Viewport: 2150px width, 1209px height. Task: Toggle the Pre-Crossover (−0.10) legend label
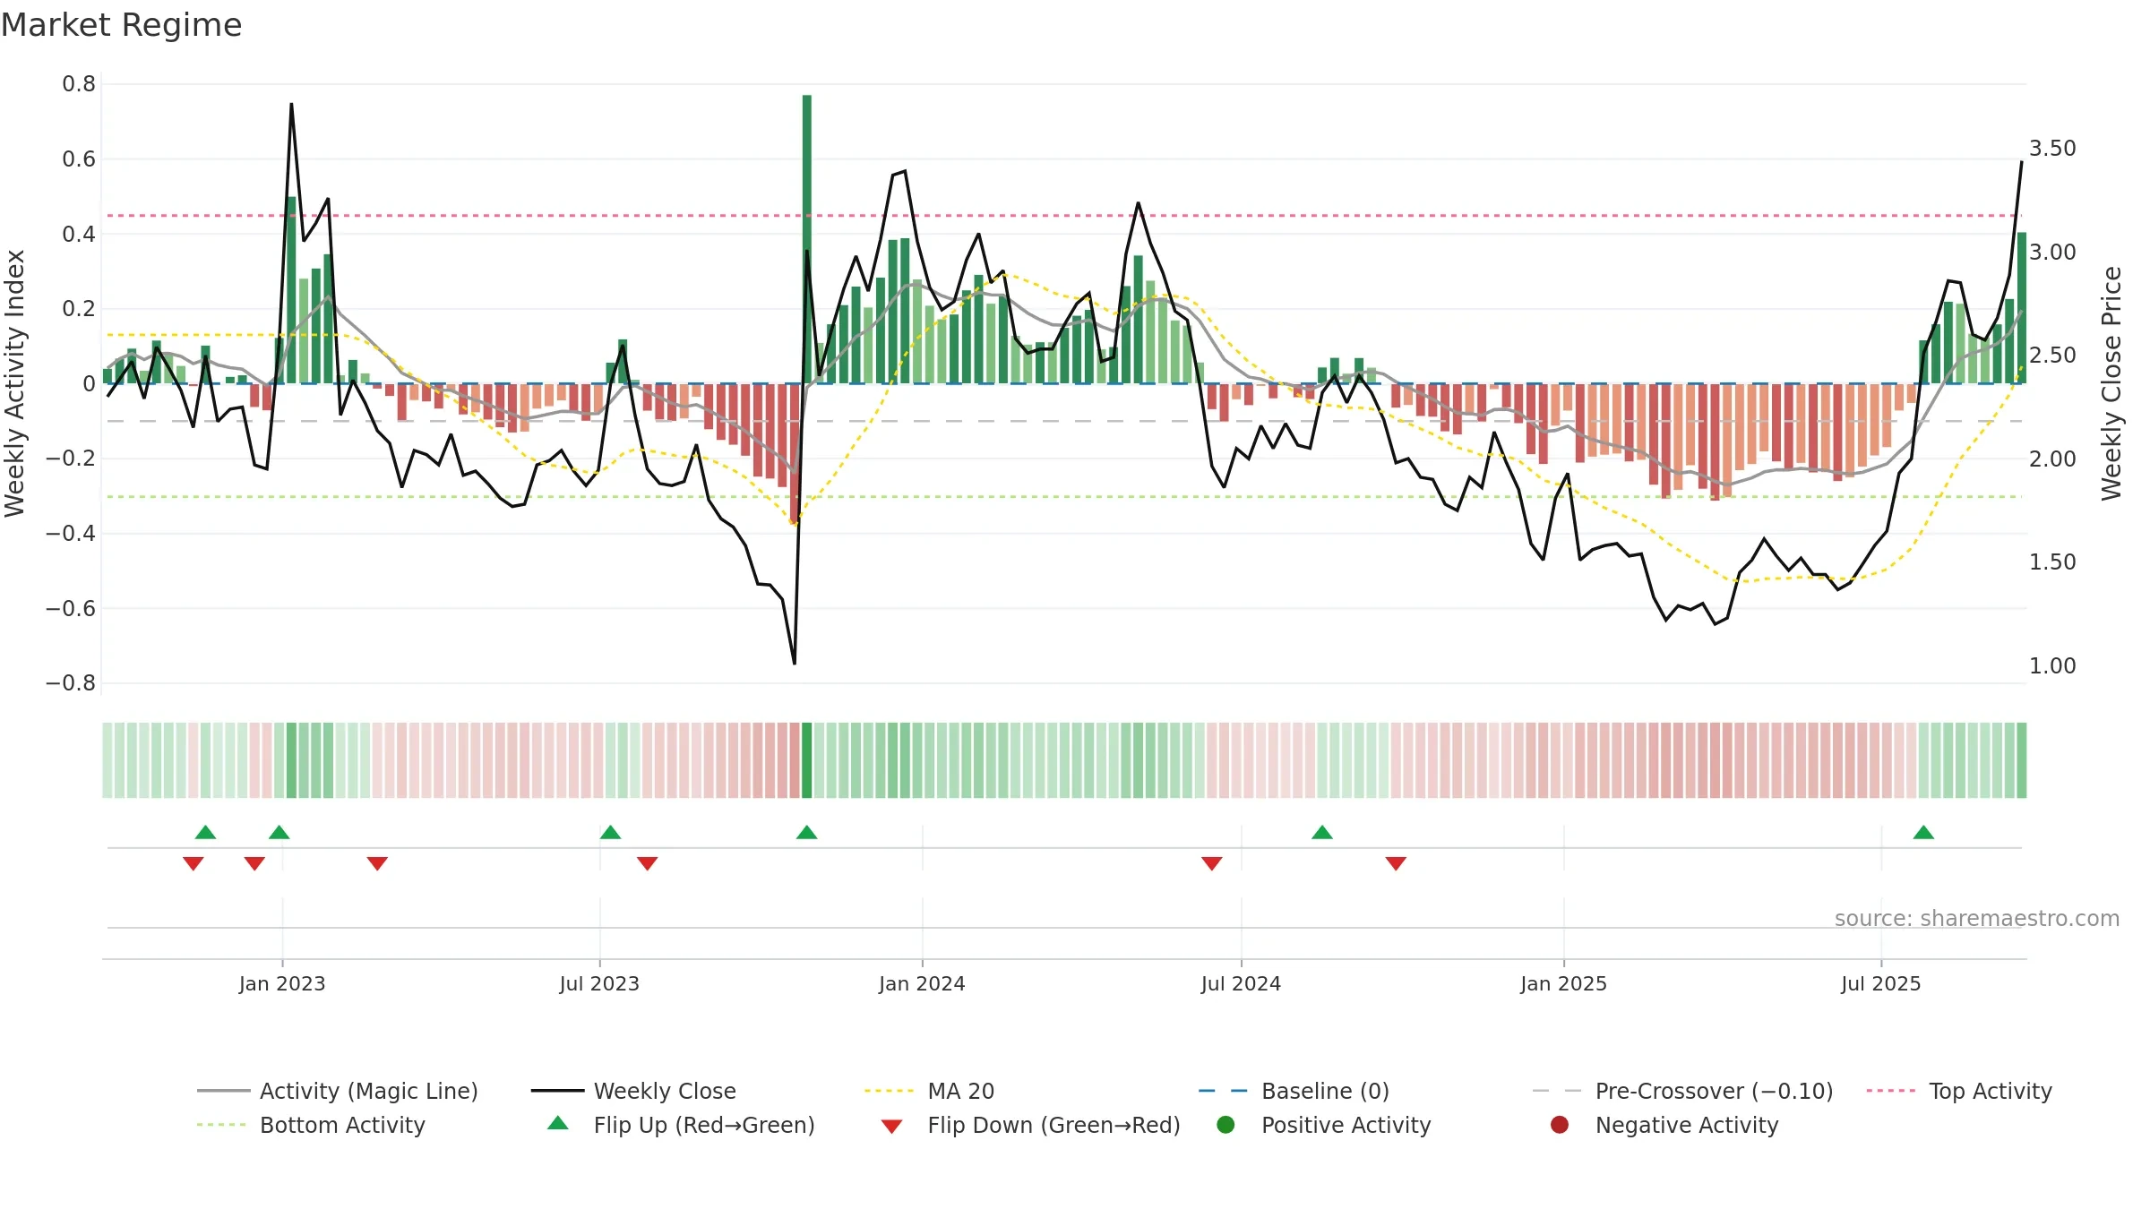[1714, 1091]
